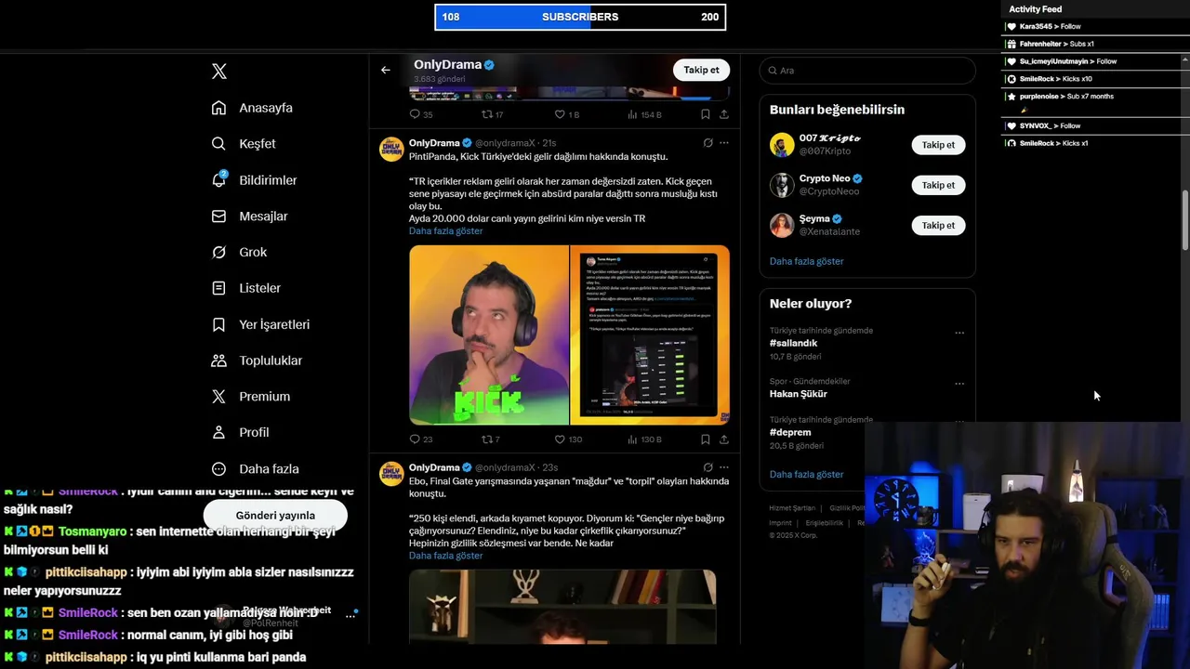The width and height of the screenshot is (1190, 669).
Task: Open Grok icon on Ebo Final Gate post
Action: pos(707,467)
